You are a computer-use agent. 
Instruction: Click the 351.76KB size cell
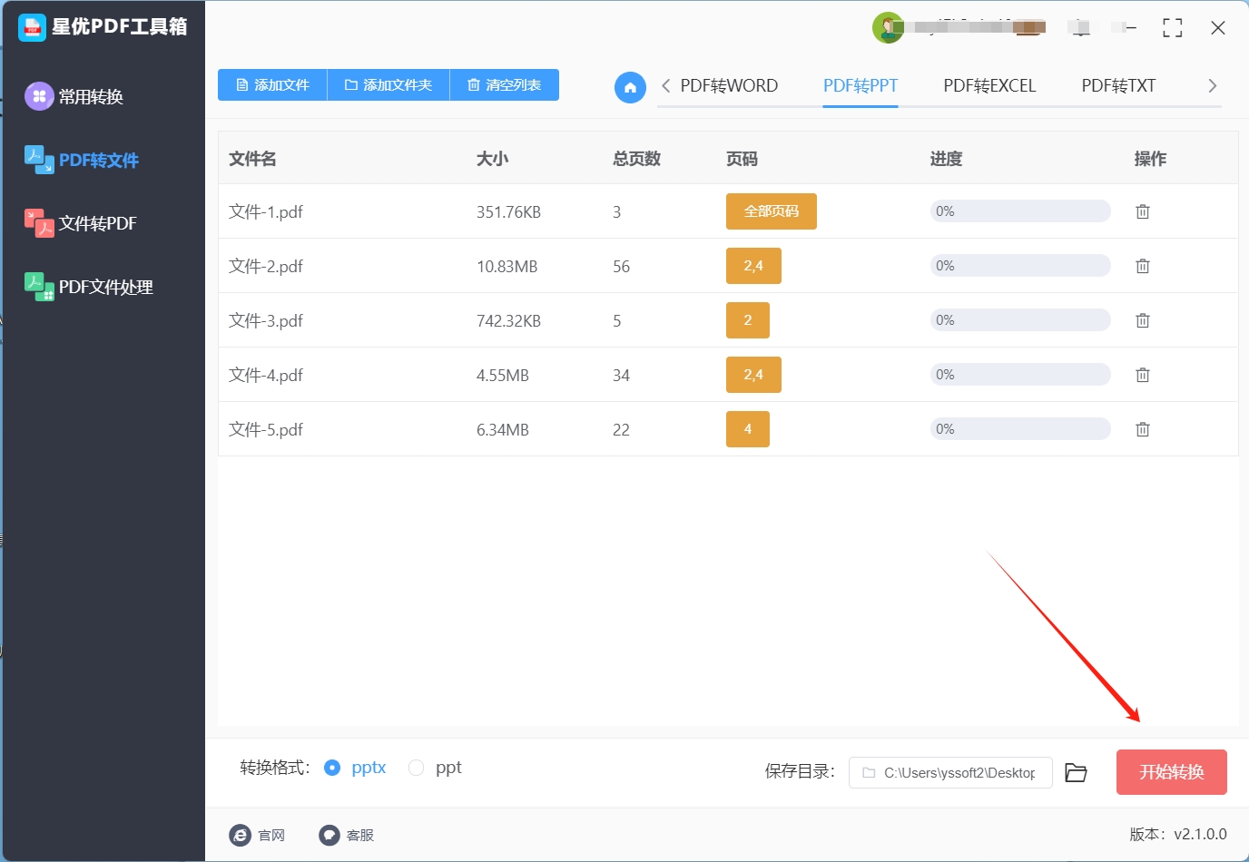click(508, 212)
